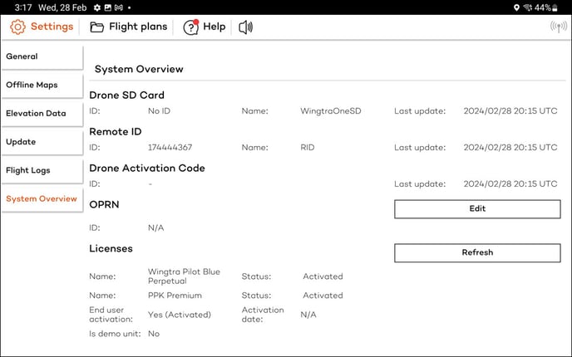Image resolution: width=572 pixels, height=357 pixels.
Task: Click the RID name value
Action: pos(307,148)
